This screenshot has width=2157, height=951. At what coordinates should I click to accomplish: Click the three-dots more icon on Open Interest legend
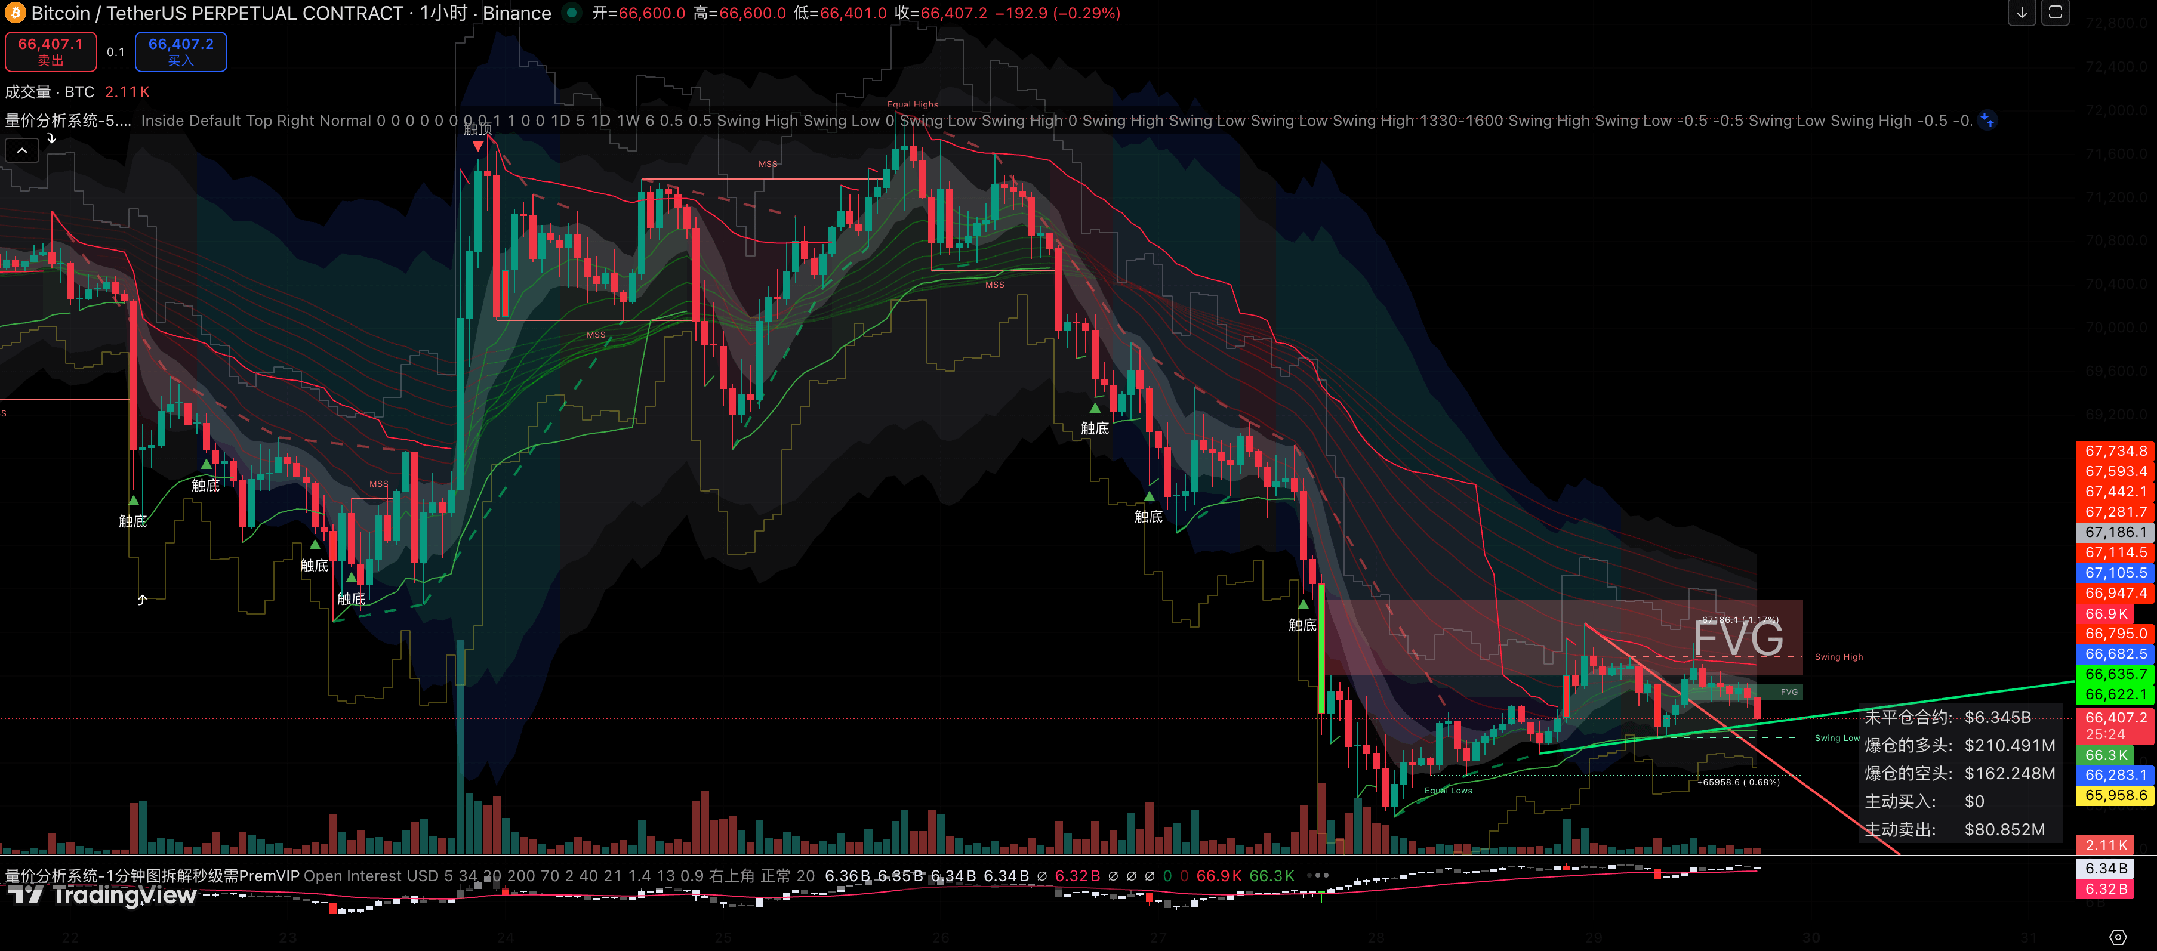1317,876
